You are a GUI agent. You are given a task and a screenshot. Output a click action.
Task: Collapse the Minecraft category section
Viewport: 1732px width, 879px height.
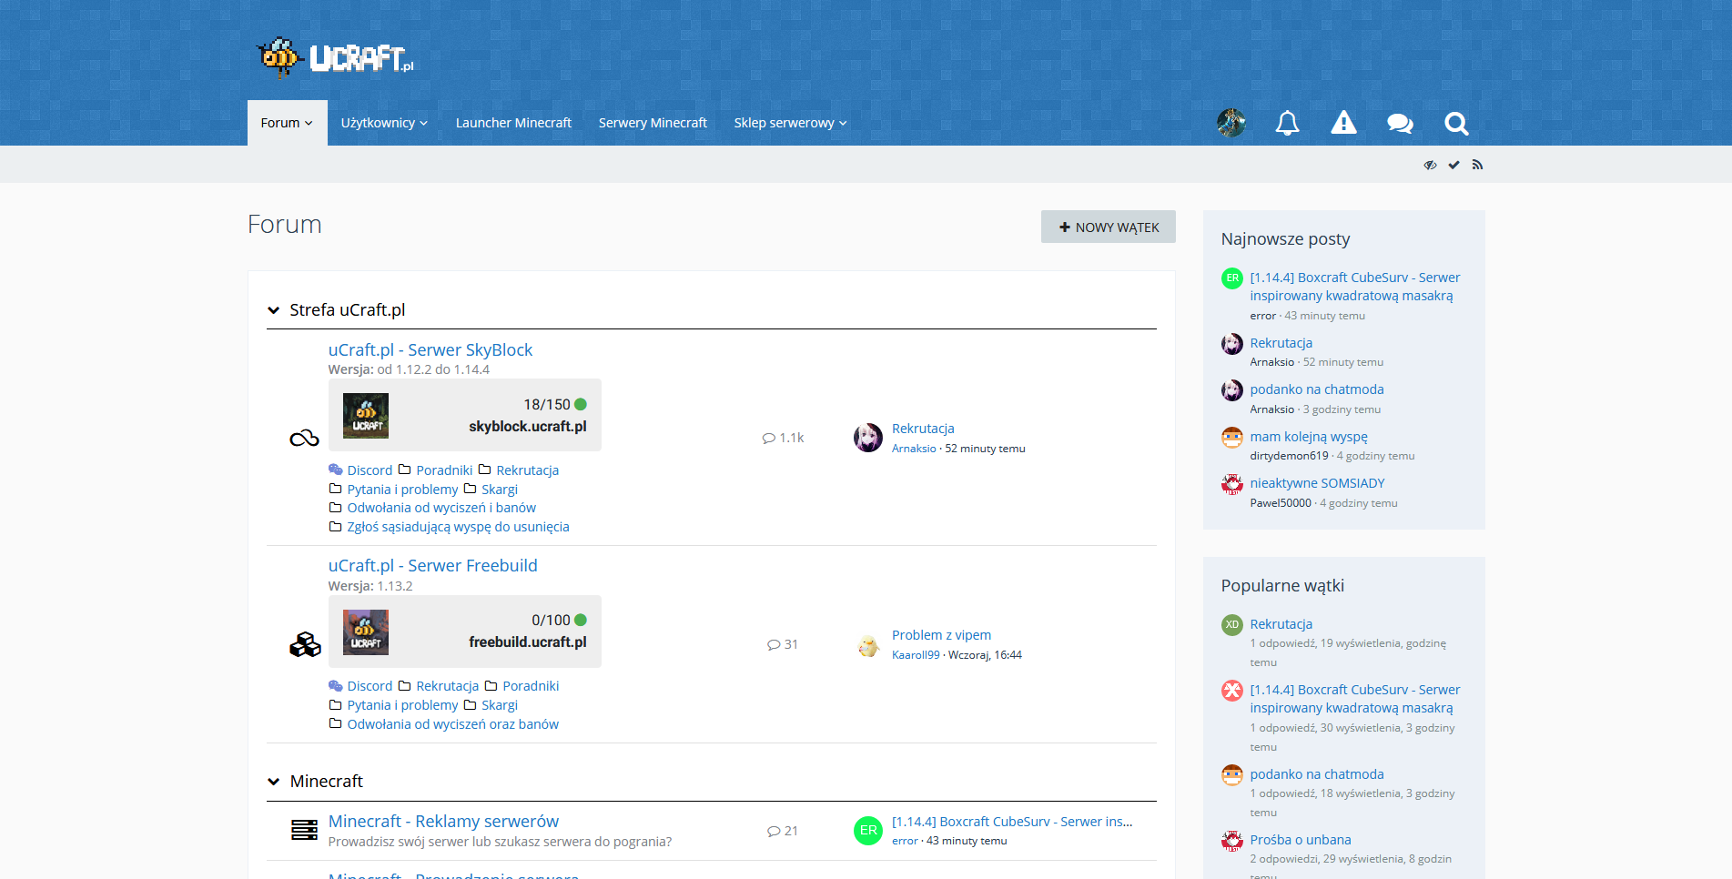click(x=273, y=782)
